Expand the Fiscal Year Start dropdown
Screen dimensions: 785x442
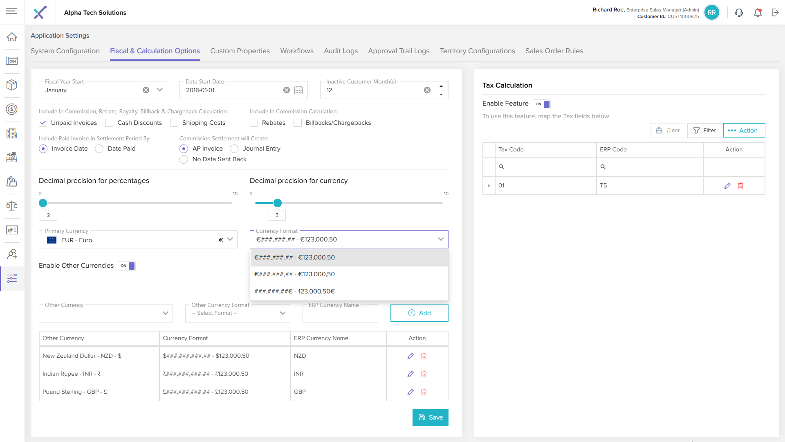click(x=159, y=90)
